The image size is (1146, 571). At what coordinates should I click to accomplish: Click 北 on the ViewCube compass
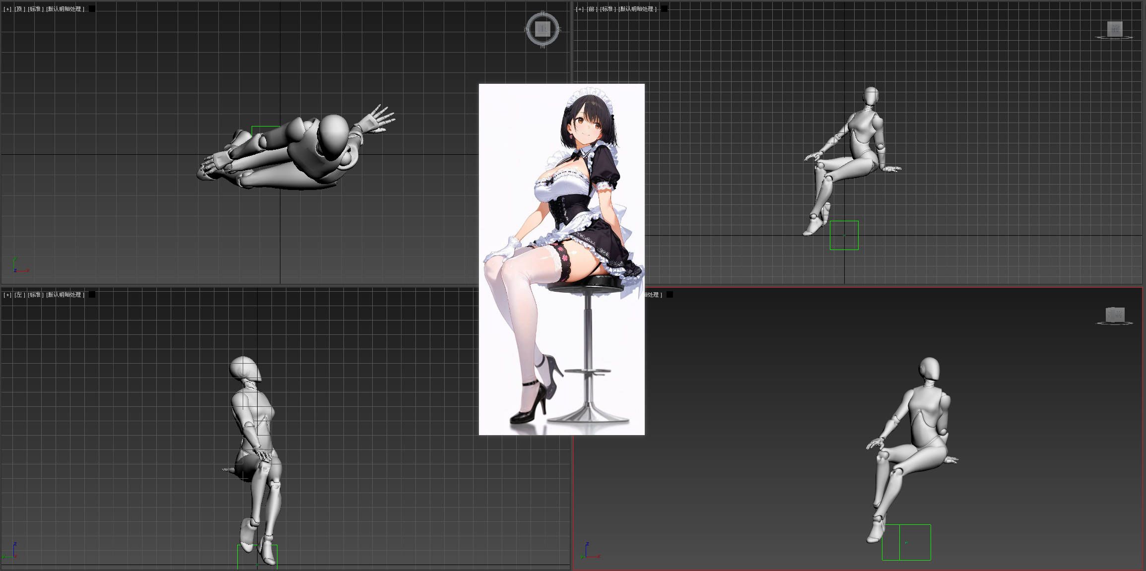point(542,12)
